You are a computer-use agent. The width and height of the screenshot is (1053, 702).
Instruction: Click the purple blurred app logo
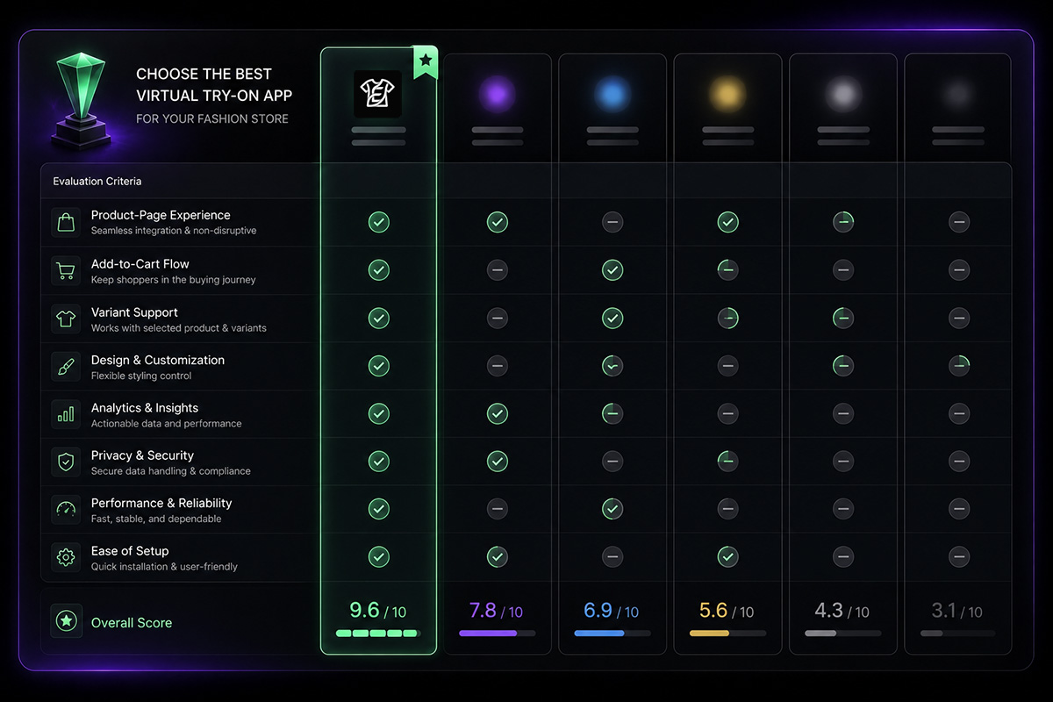point(498,94)
